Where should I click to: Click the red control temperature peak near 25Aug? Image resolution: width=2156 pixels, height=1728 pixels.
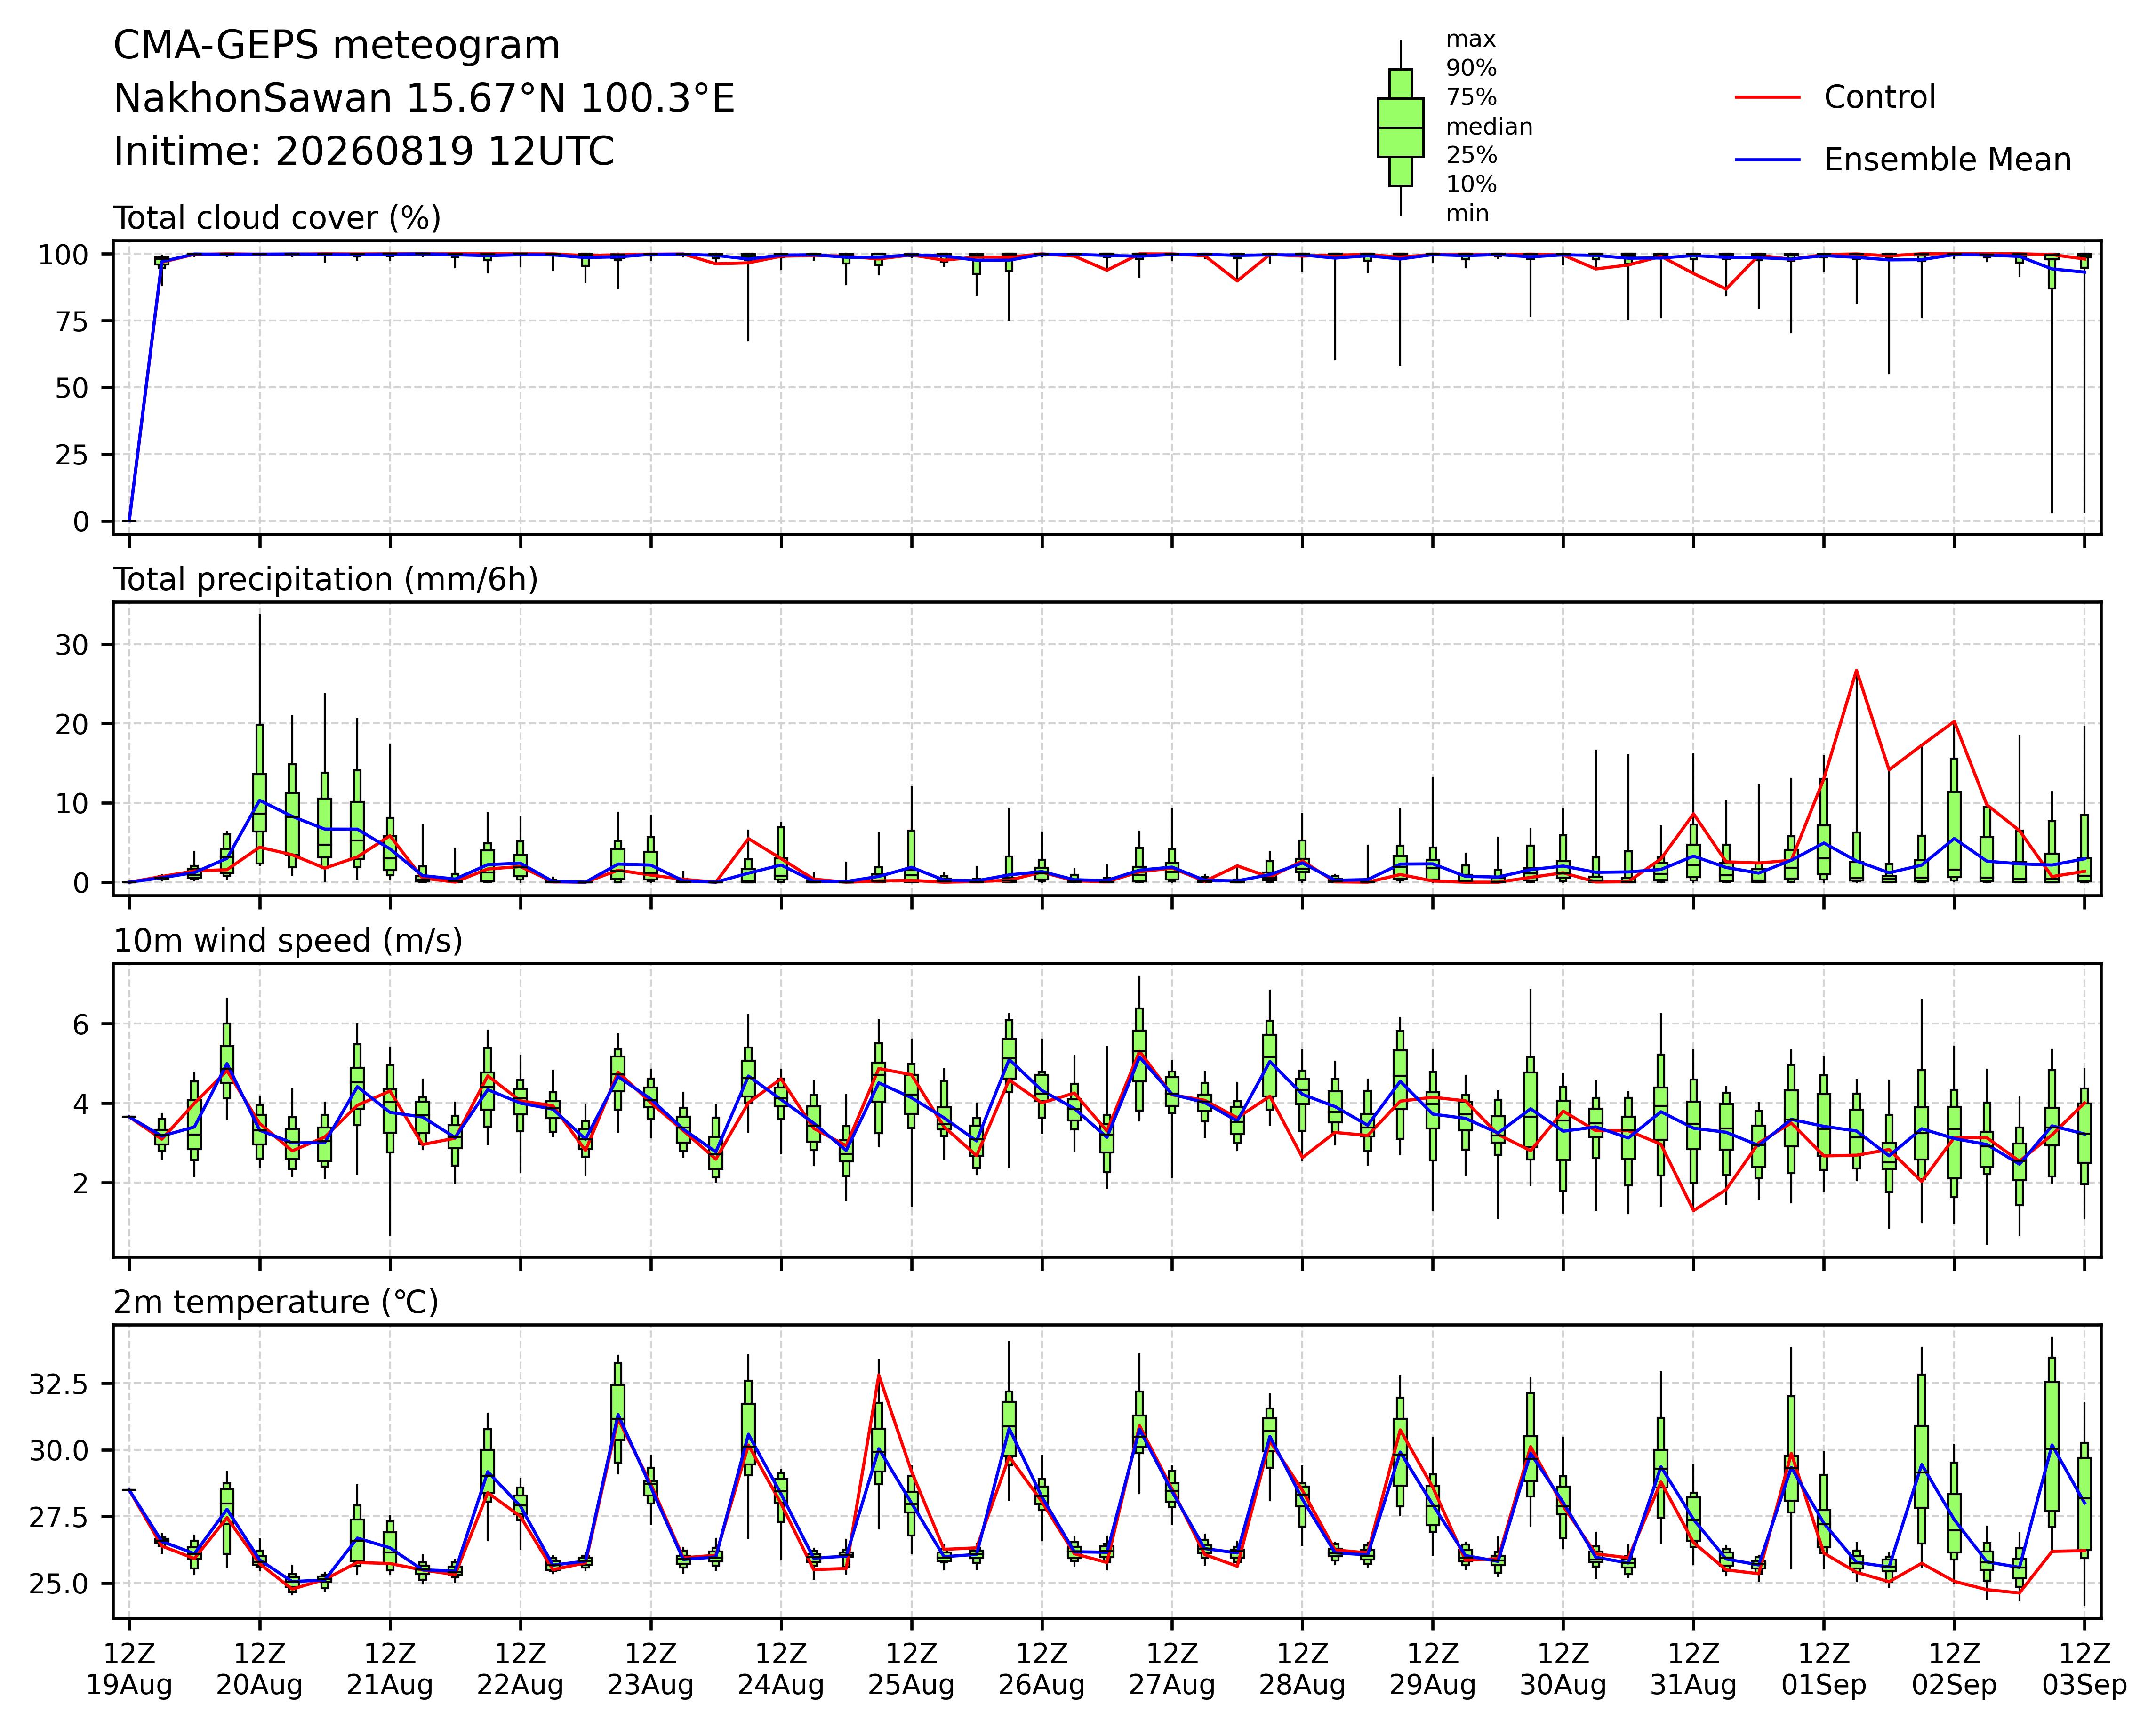(x=879, y=1375)
